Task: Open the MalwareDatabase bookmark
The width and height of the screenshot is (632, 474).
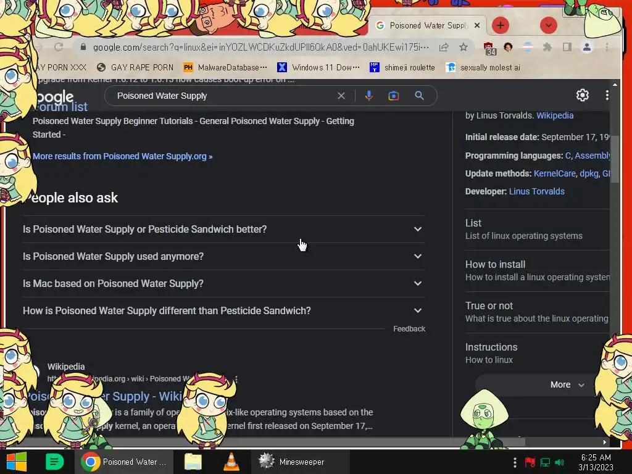Action: (x=225, y=67)
